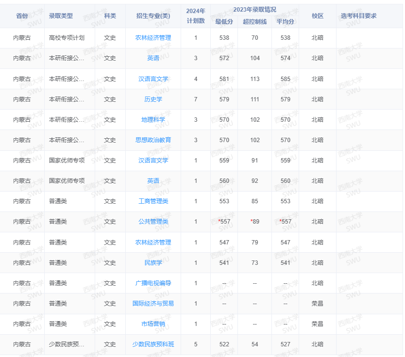Select the 民族学 major link
The image size is (405, 357).
pos(152,263)
